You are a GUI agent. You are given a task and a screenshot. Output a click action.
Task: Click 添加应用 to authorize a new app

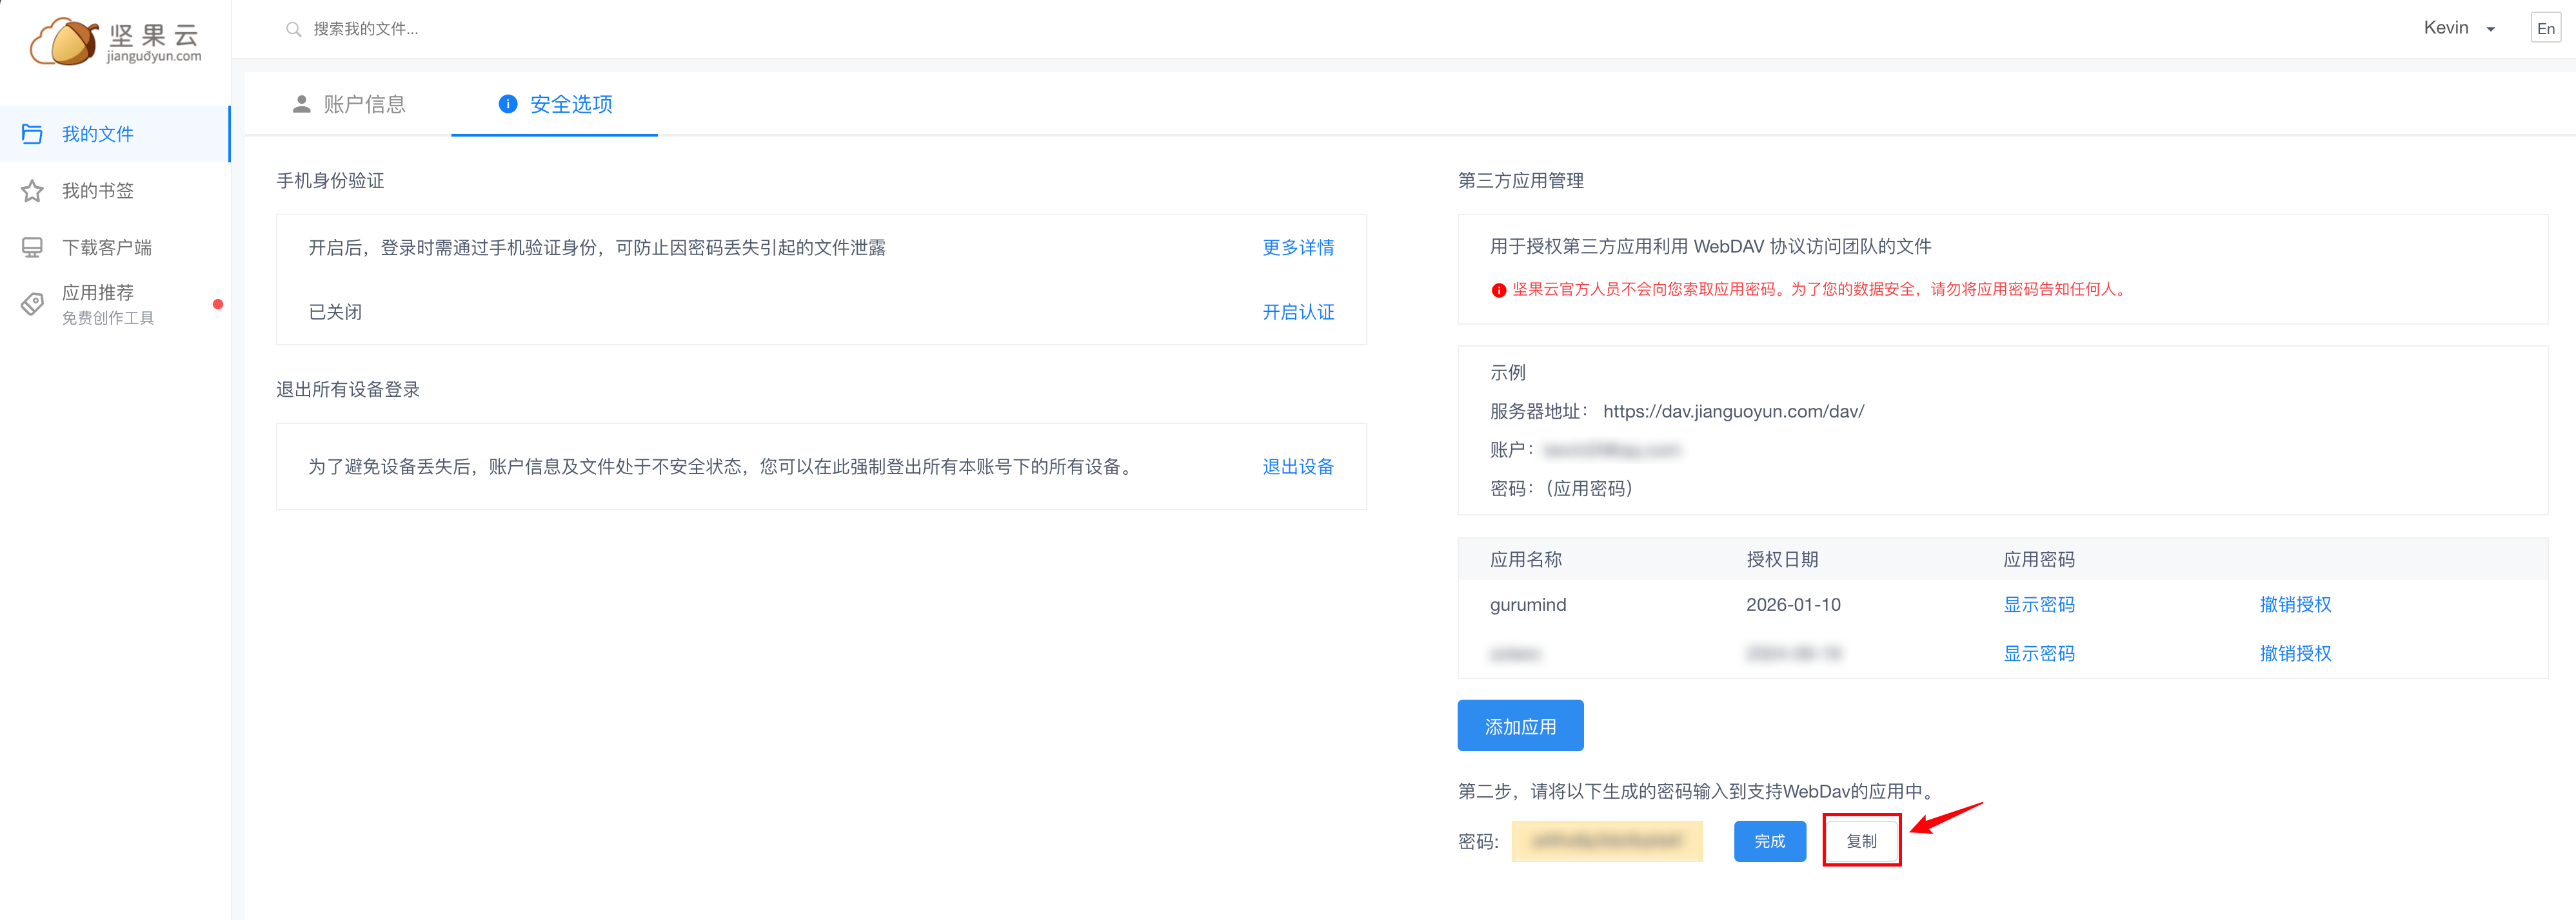click(1520, 725)
